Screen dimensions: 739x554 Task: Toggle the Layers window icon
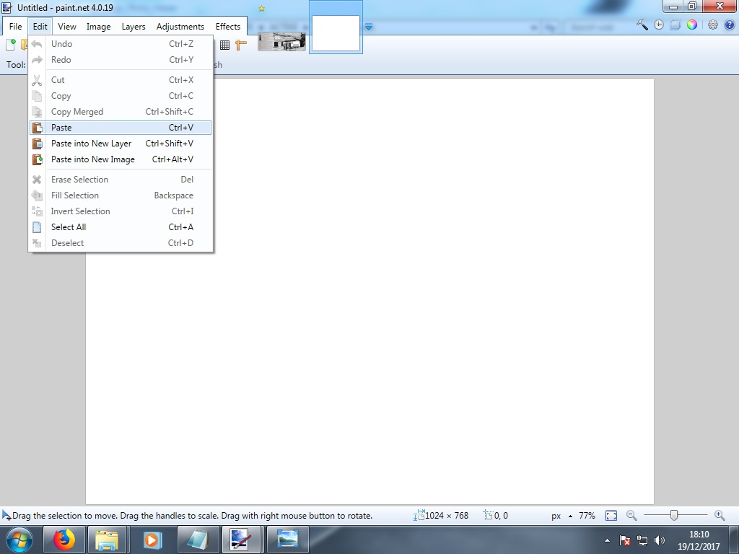click(675, 25)
